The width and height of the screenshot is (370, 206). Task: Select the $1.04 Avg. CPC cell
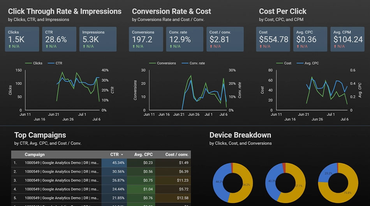coord(141,189)
